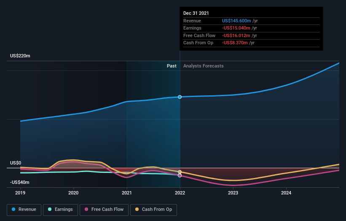Click the -US$8.370m cash from op value
The height and width of the screenshot is (221, 346).
[x=235, y=43]
